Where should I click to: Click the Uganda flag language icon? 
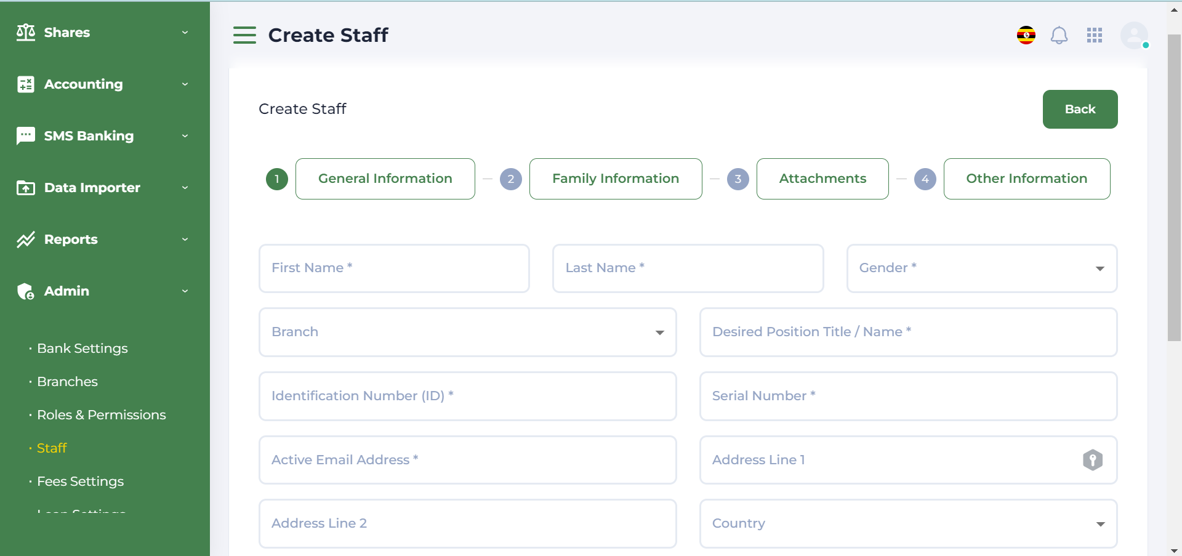tap(1026, 36)
